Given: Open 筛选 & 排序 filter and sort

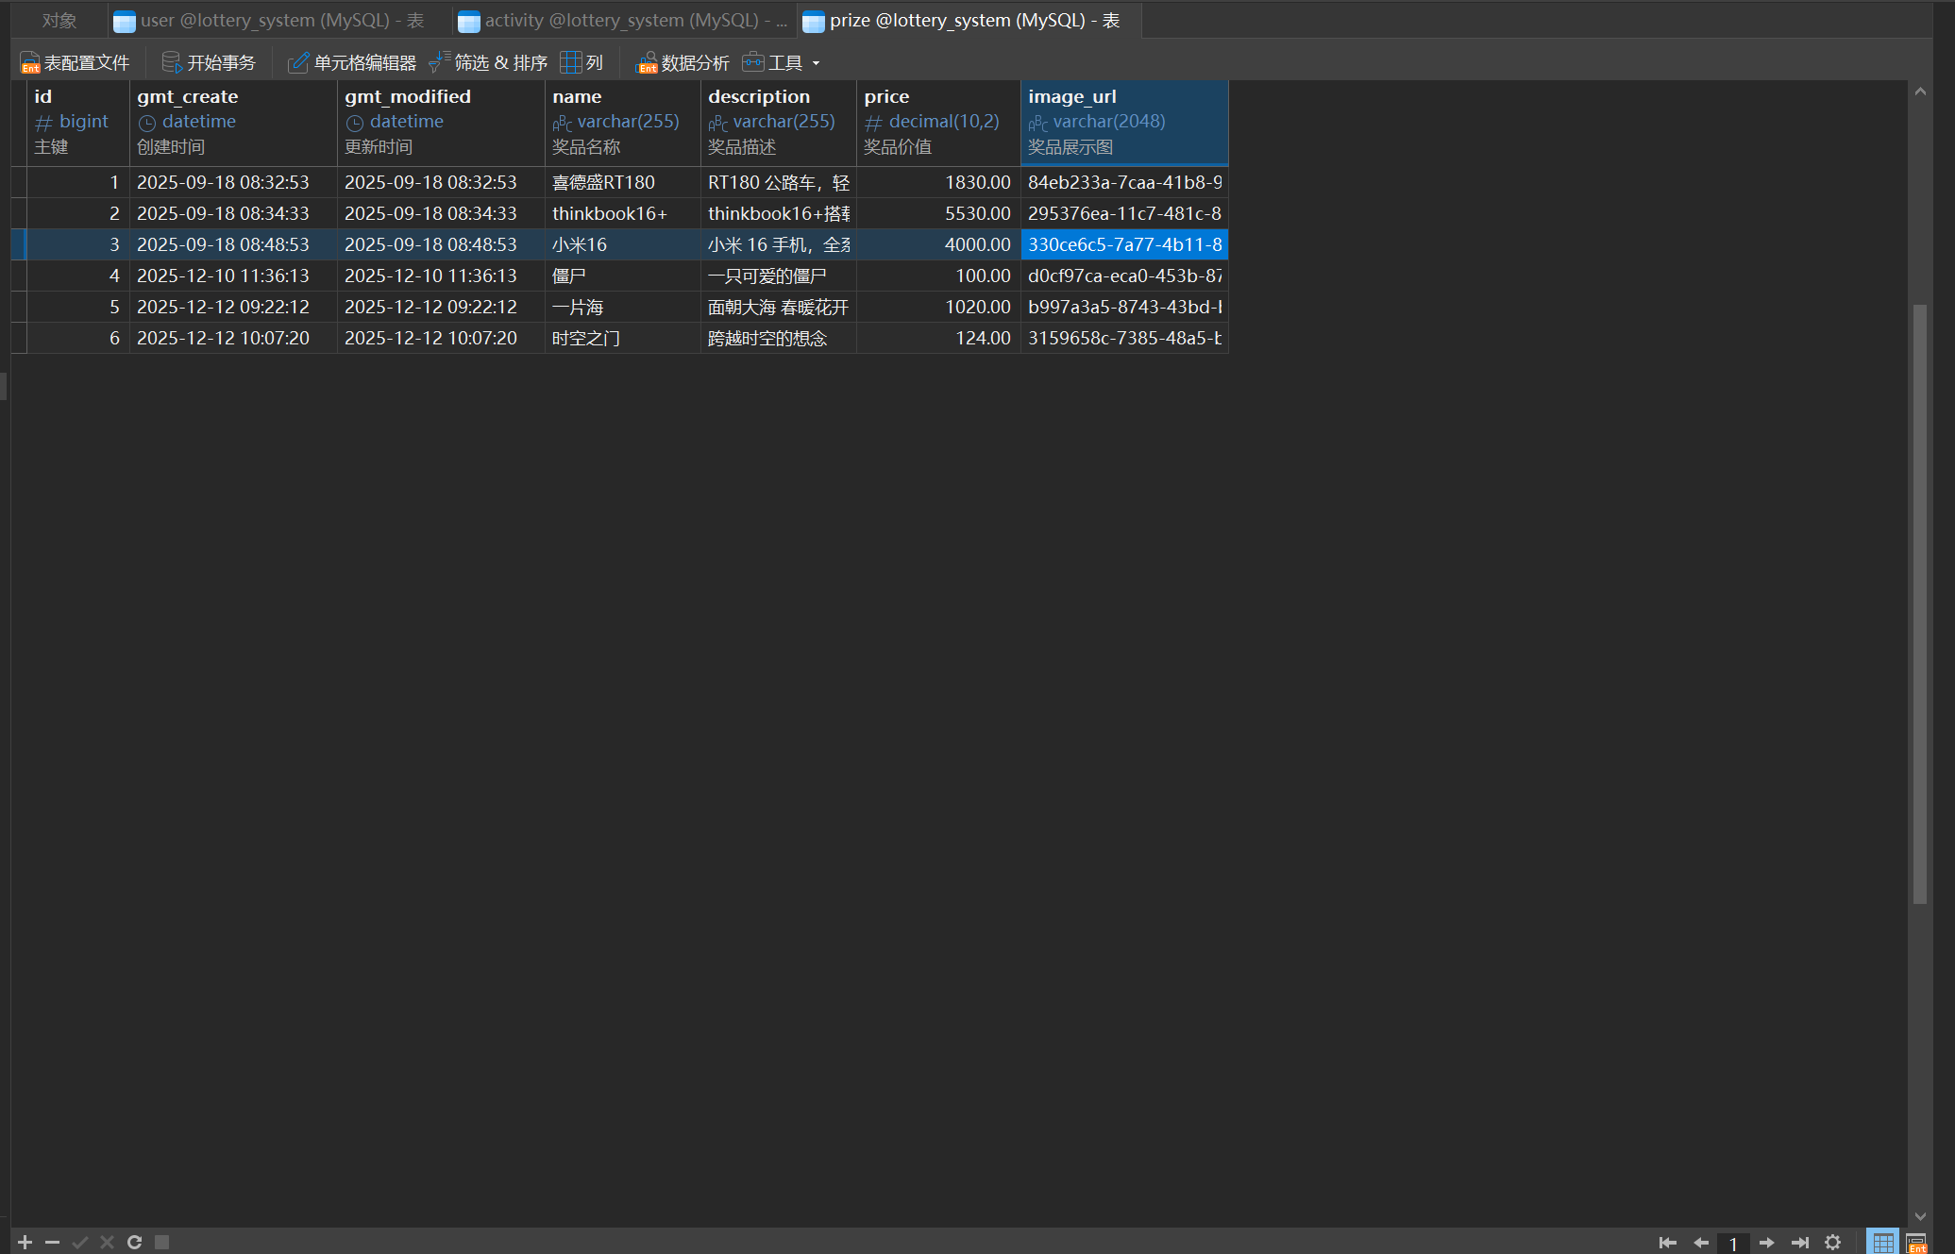Looking at the screenshot, I should (x=488, y=63).
